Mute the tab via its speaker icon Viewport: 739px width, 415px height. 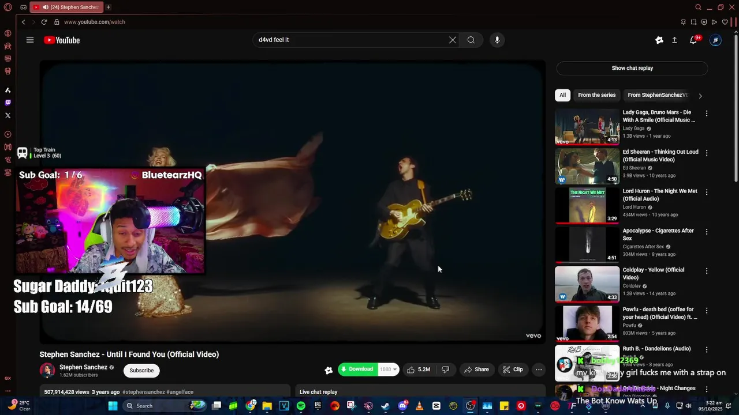click(45, 7)
